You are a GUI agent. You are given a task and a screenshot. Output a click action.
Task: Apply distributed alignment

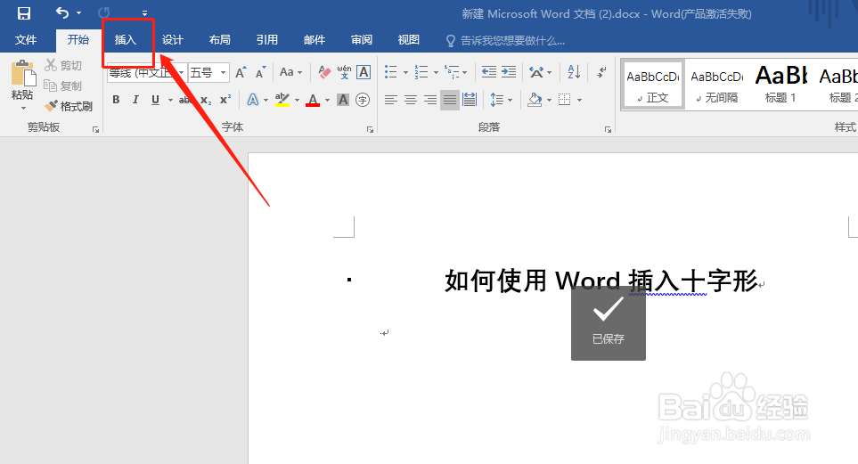coord(470,100)
